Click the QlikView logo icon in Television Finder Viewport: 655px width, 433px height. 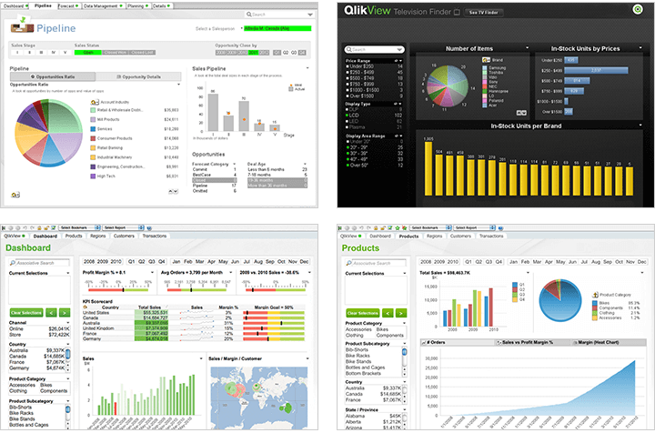(x=638, y=9)
